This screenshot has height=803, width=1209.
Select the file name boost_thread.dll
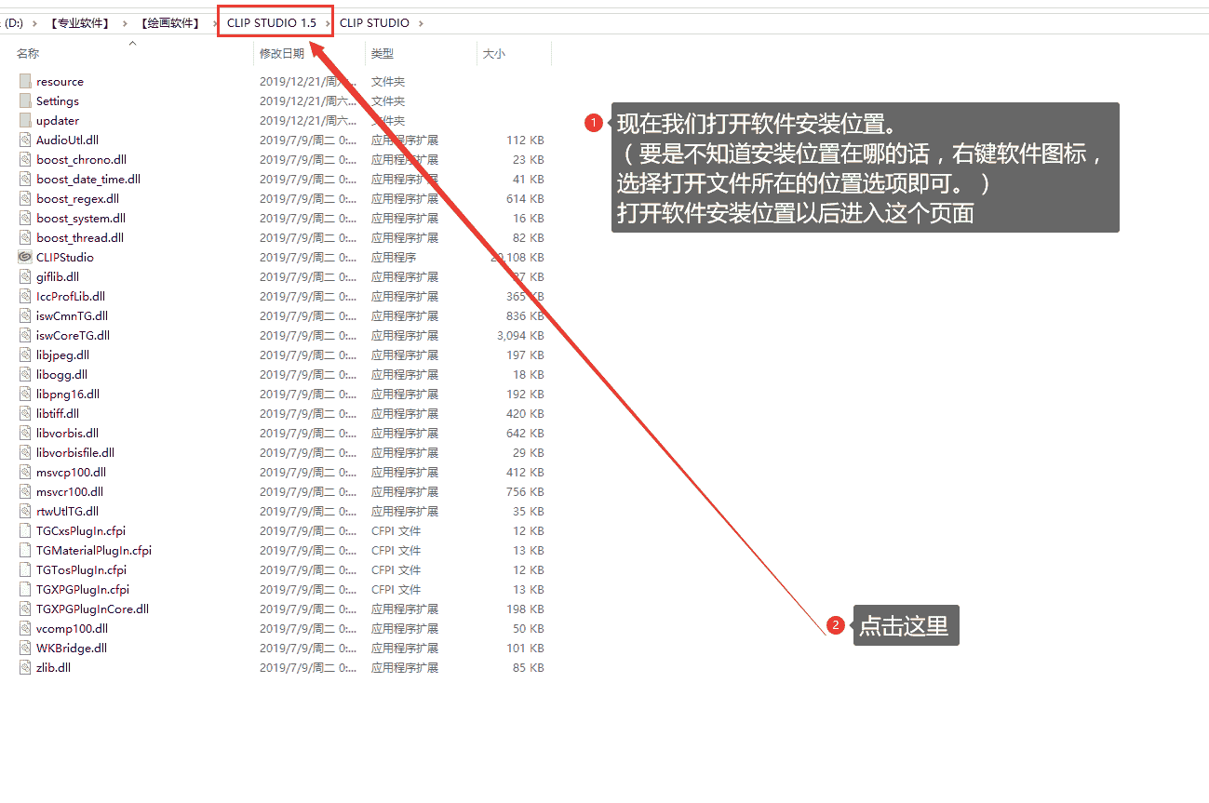(x=80, y=237)
